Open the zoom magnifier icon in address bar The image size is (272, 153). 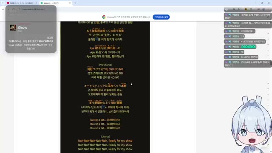point(234,9)
